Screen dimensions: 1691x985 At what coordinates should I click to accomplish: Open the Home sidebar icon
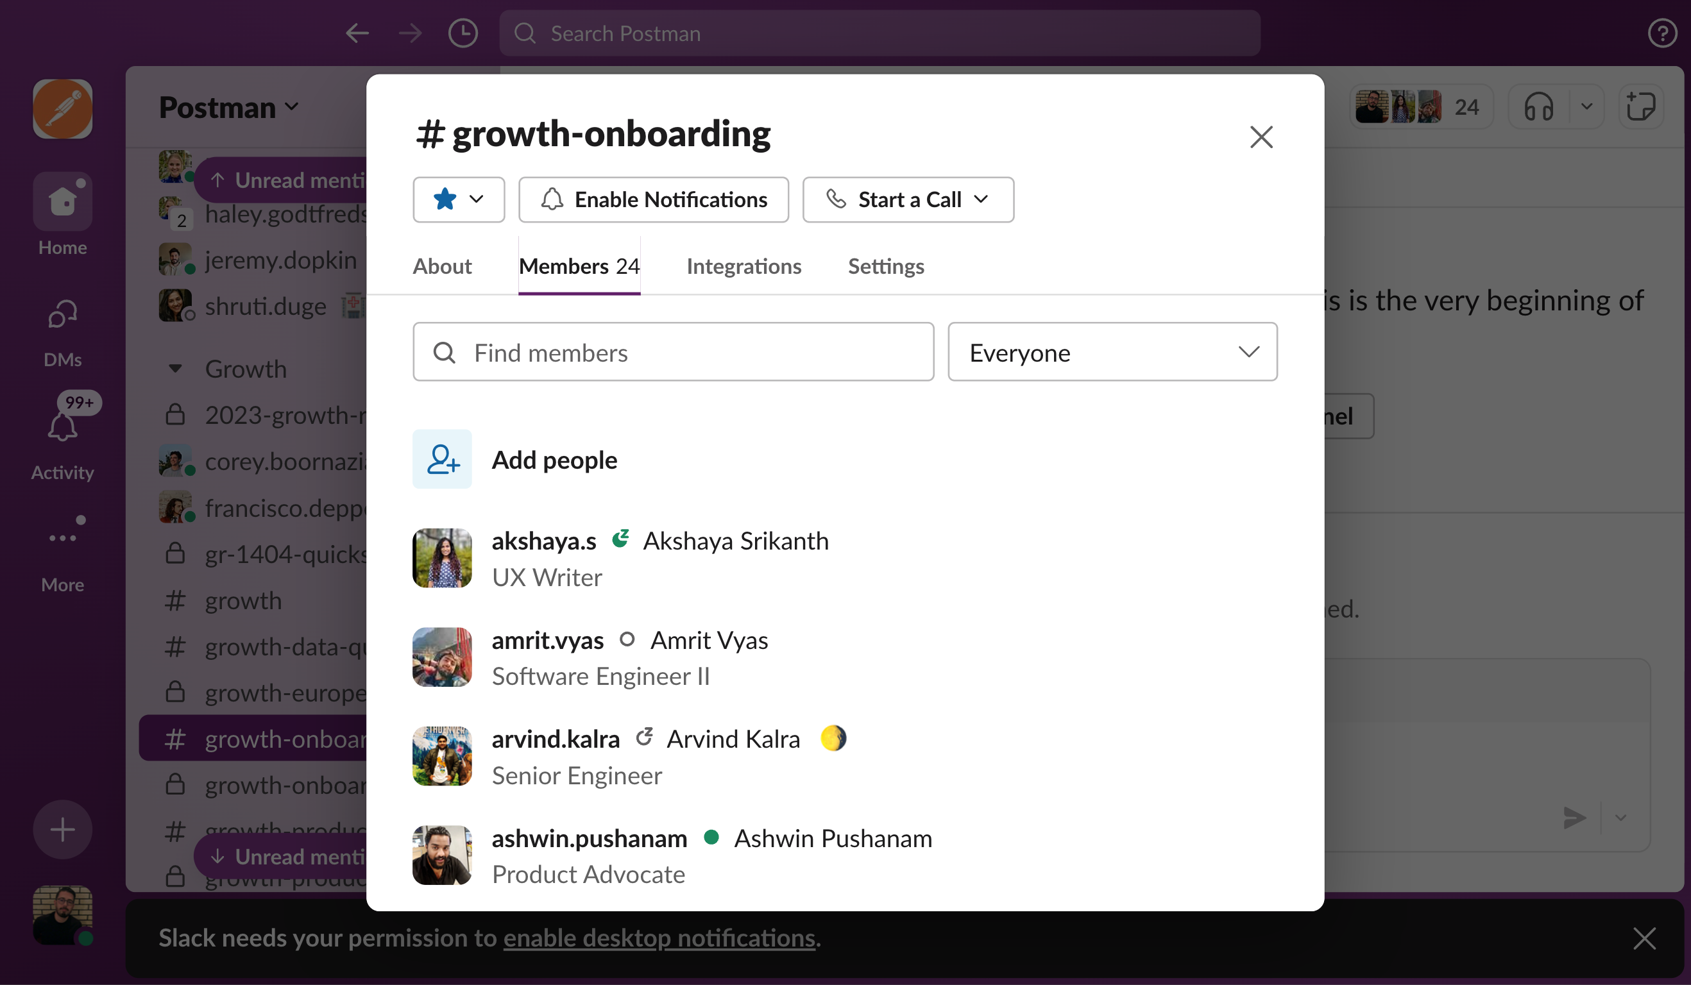point(62,202)
